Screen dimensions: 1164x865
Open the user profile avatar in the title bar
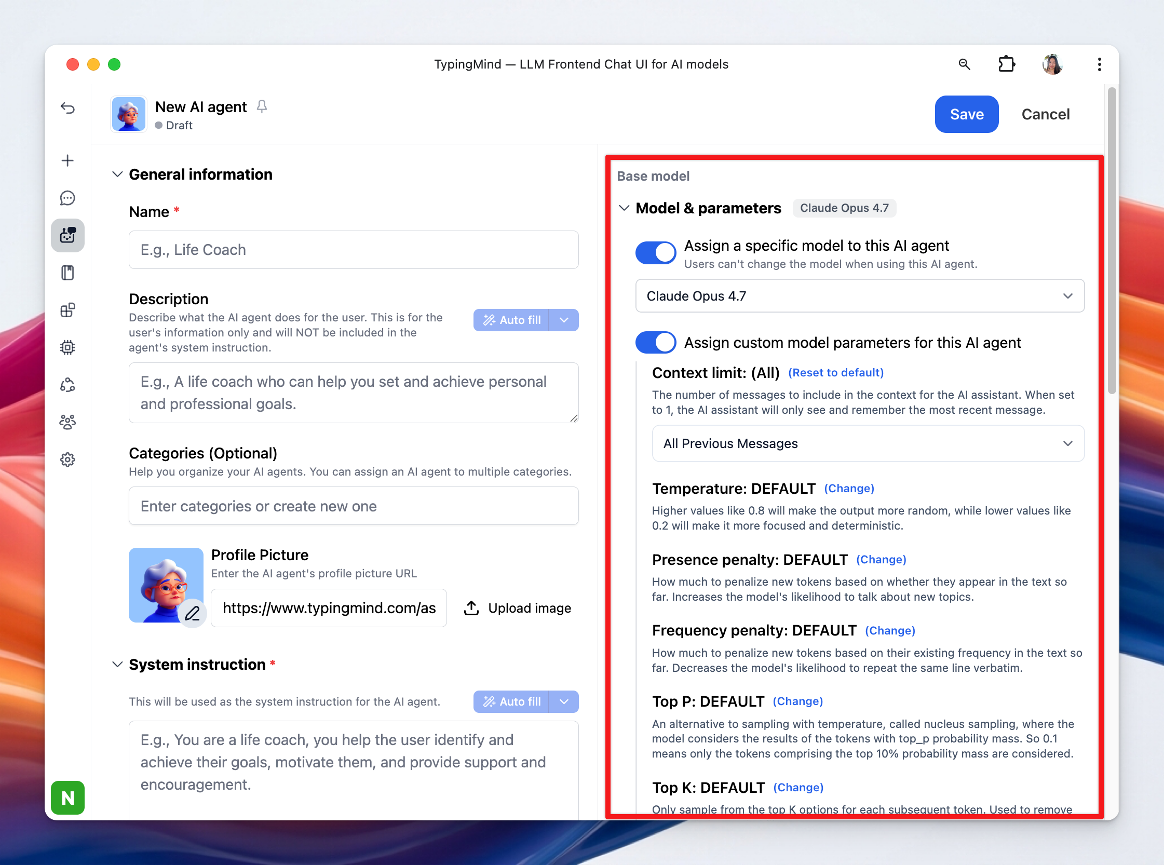1052,64
